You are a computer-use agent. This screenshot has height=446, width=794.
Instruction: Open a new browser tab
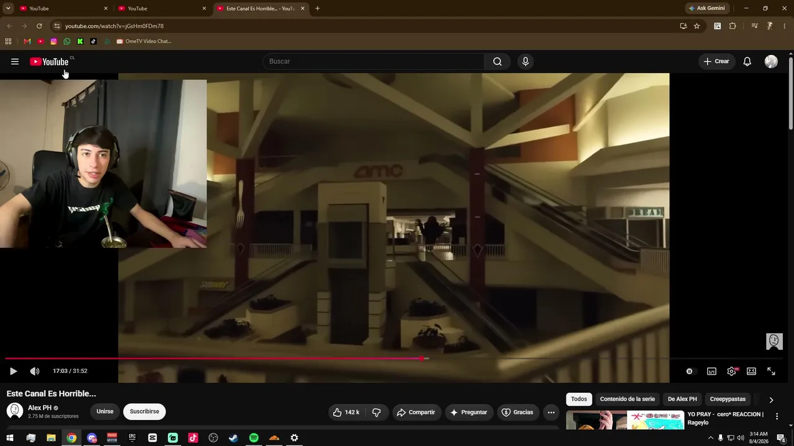pyautogui.click(x=318, y=9)
